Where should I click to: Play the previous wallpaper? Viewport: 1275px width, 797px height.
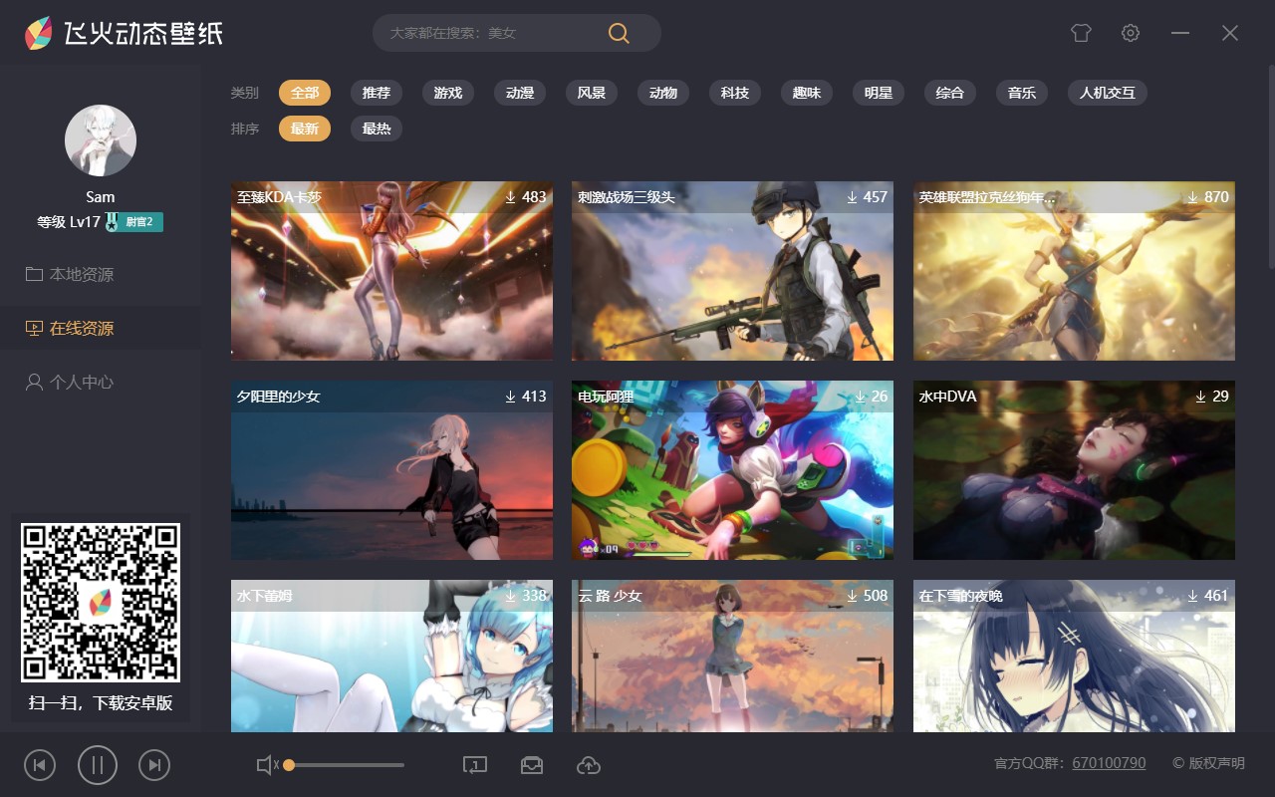[40, 765]
